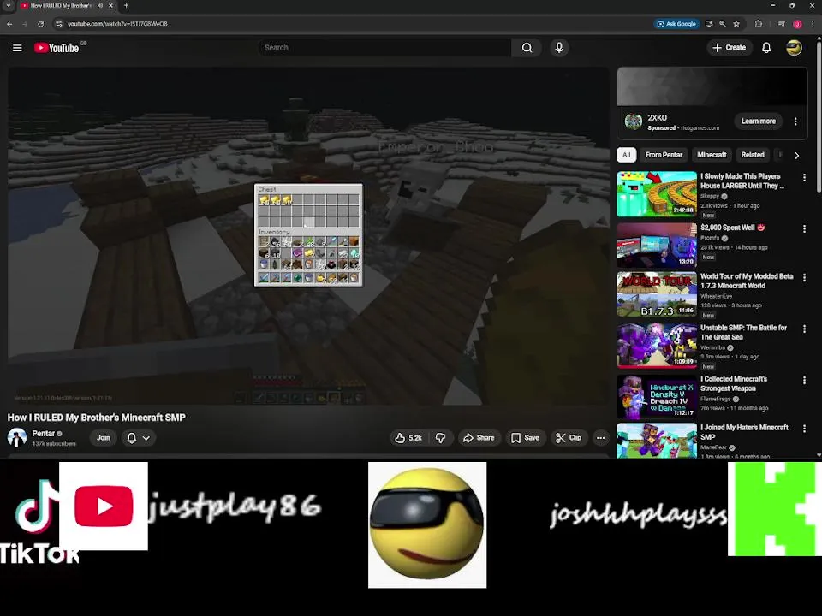Viewport: 822px width, 616px height.
Task: Start voice search with the microphone
Action: click(559, 48)
